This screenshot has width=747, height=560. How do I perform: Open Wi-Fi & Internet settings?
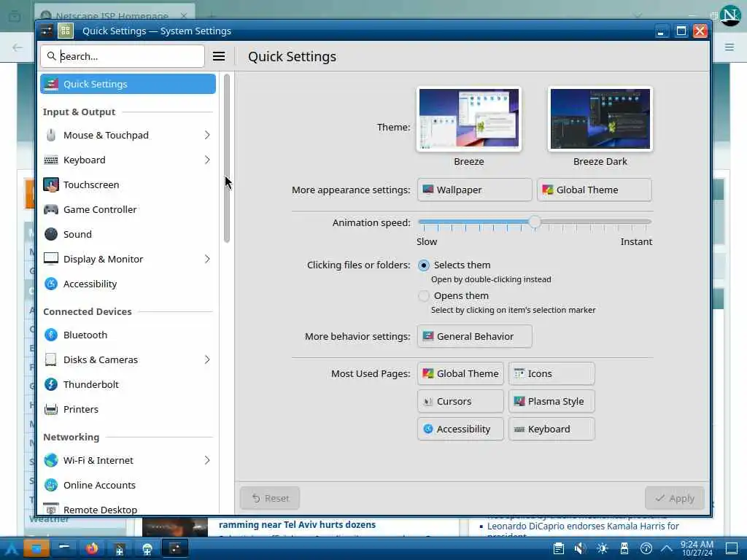[128, 461]
